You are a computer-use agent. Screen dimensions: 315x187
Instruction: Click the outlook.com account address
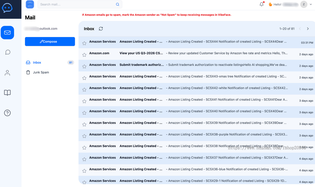[41, 29]
